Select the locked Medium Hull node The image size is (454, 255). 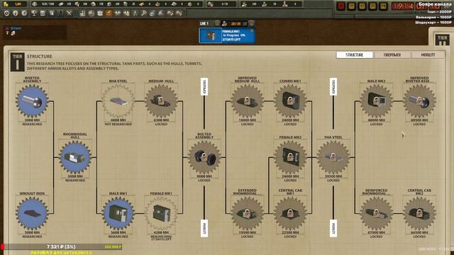161,101
